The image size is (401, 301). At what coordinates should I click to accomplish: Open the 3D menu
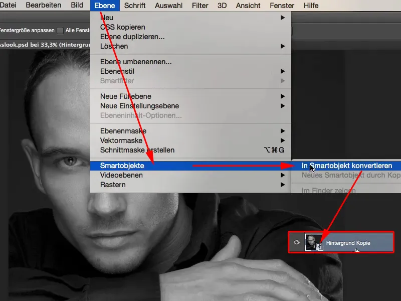click(x=222, y=6)
